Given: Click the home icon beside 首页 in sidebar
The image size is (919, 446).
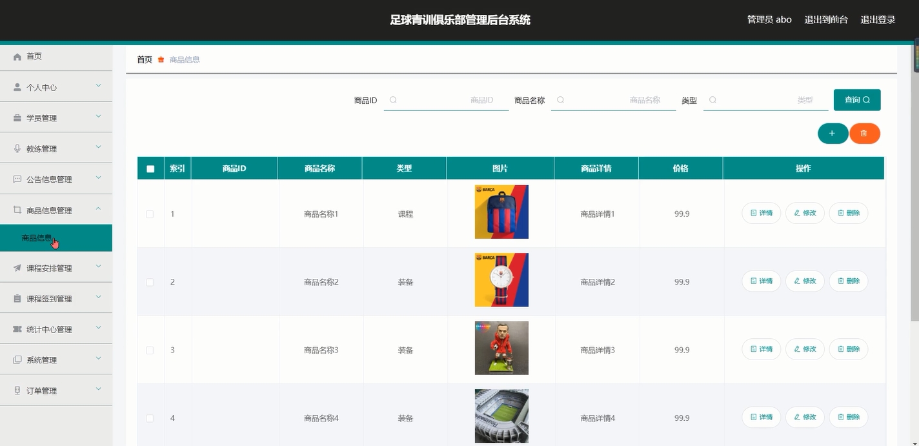Looking at the screenshot, I should pos(17,57).
